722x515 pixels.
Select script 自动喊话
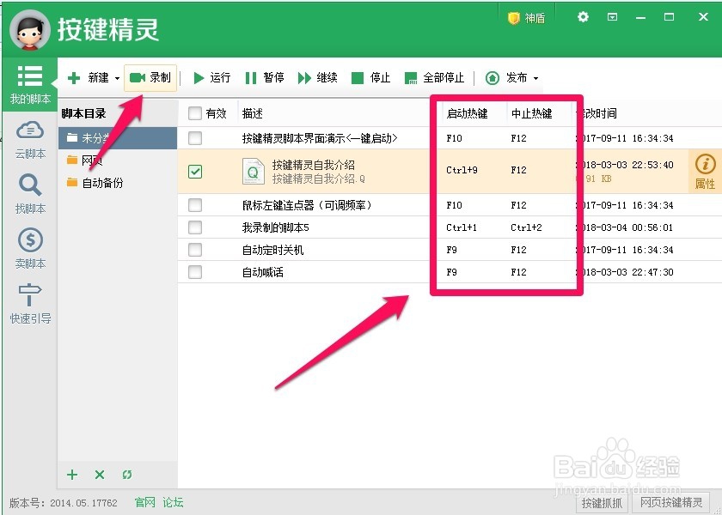263,272
